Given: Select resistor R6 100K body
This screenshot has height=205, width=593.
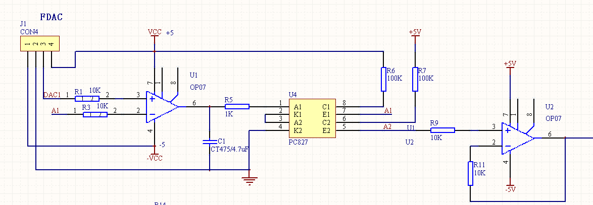Looking at the screenshot, I should 383,79.
